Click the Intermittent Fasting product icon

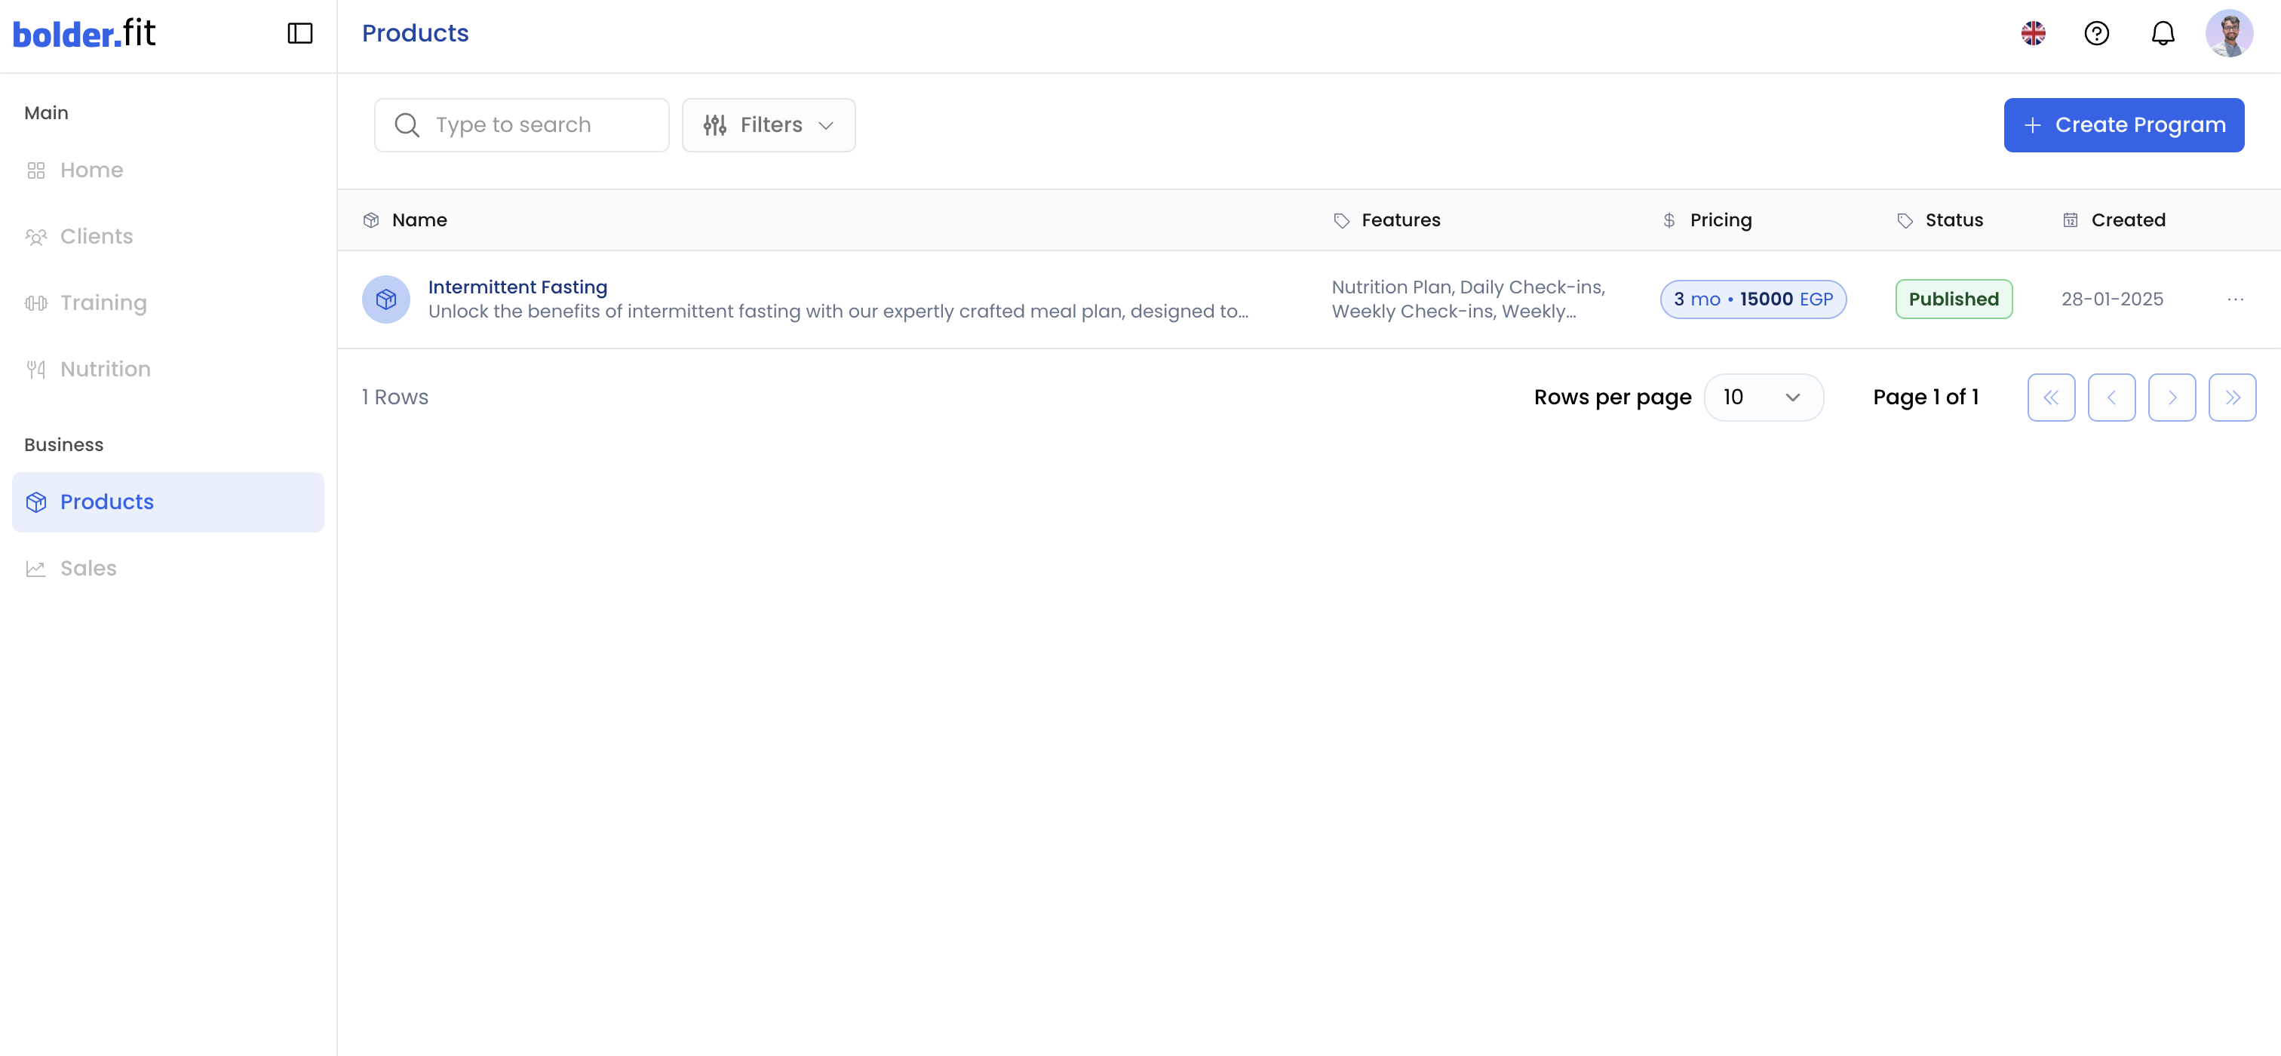[x=386, y=299]
